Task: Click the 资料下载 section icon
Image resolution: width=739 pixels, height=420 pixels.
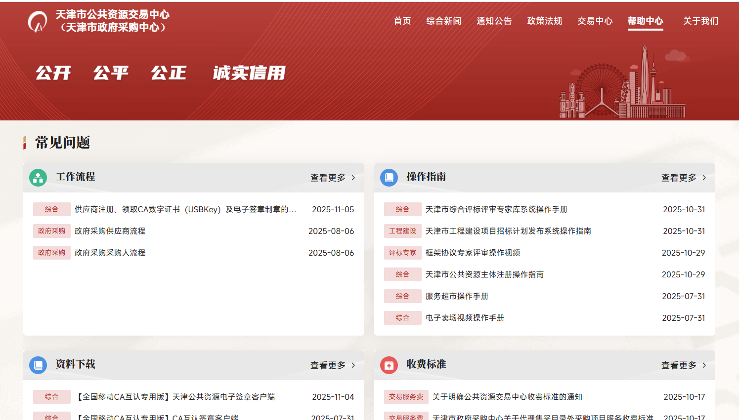Action: coord(38,365)
